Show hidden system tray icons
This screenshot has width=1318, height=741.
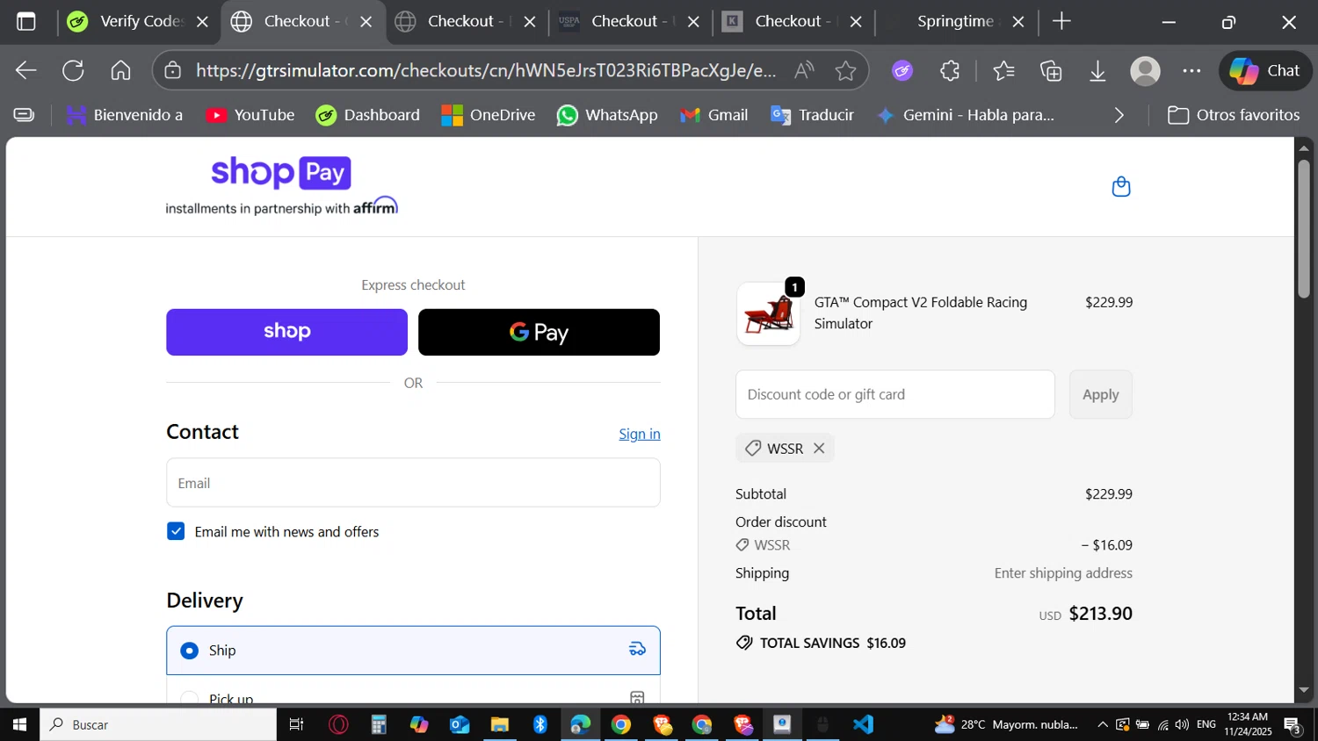pos(1102,724)
